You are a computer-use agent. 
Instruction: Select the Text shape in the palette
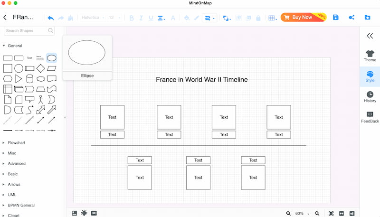pos(29,58)
